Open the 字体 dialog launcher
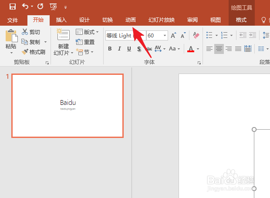 (199, 63)
